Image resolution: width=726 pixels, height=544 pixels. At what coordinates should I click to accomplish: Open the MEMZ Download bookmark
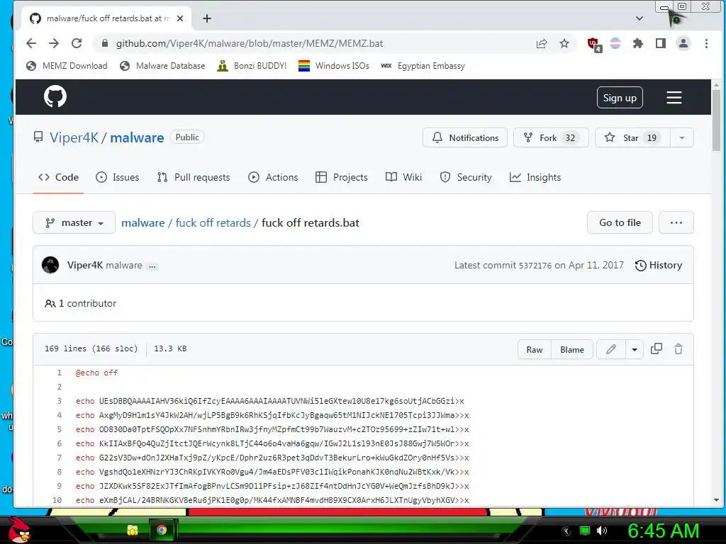pyautogui.click(x=67, y=66)
